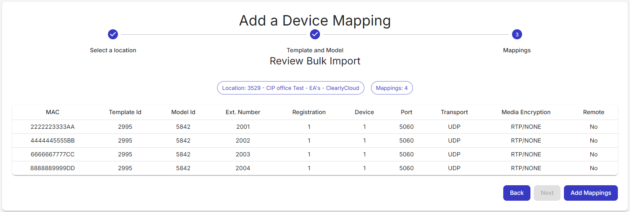This screenshot has height=212, width=630.
Task: Click extension number 2001
Action: coord(243,127)
